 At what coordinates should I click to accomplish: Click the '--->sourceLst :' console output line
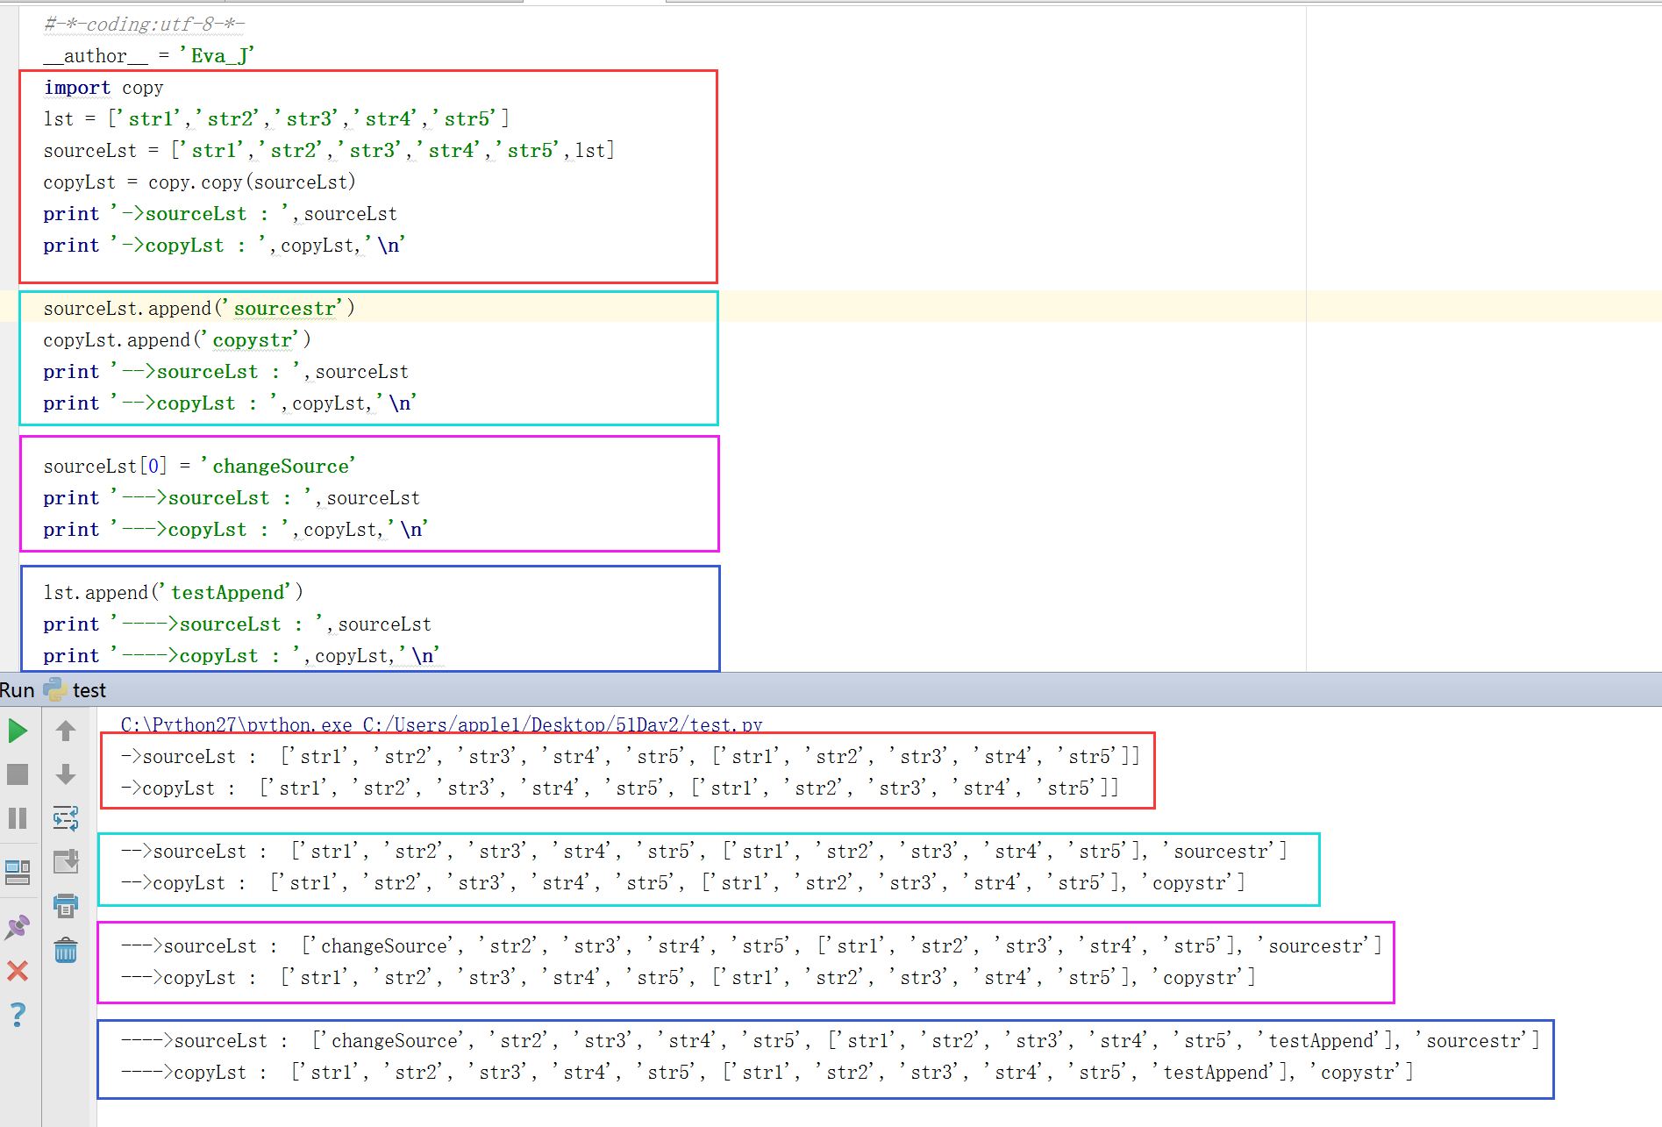[x=751, y=945]
